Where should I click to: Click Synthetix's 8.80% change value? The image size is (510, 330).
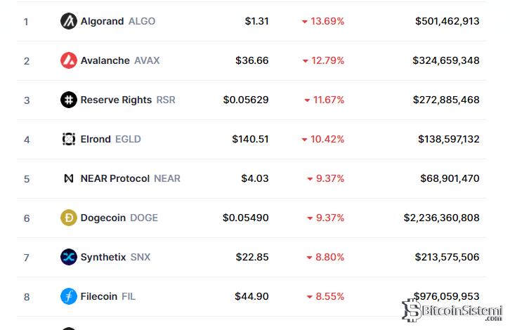325,257
